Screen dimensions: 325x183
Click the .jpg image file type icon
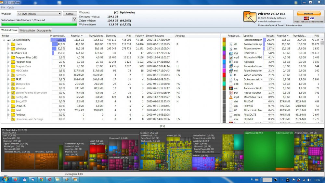[x=231, y=53]
